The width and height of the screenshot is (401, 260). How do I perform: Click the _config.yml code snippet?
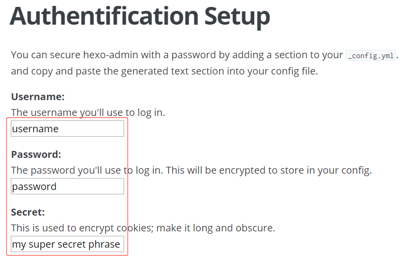[x=370, y=55]
